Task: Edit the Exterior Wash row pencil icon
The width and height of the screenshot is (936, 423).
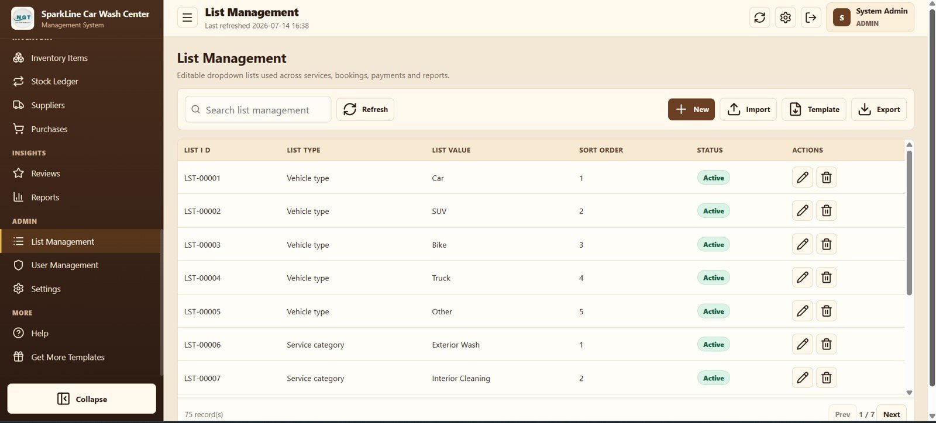Action: [802, 344]
